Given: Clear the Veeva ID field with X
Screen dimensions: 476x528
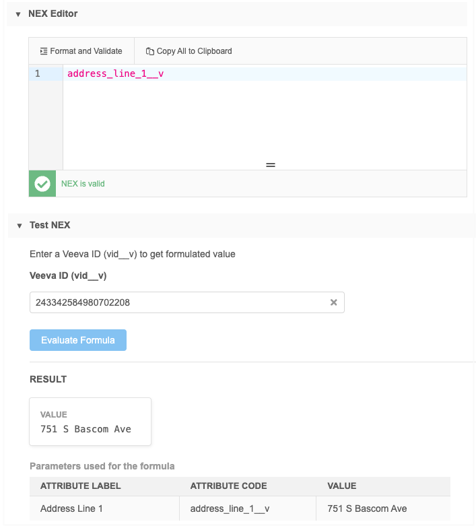Looking at the screenshot, I should point(333,303).
